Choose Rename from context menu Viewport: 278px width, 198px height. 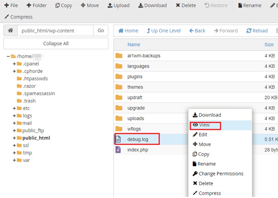coord(220,164)
